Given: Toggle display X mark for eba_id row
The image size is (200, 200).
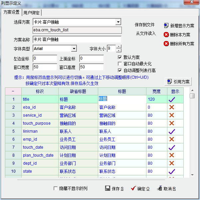Looking at the screenshot, I should pos(172,107).
